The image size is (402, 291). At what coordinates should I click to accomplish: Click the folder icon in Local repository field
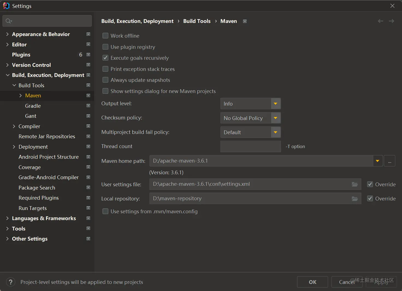[355, 199]
